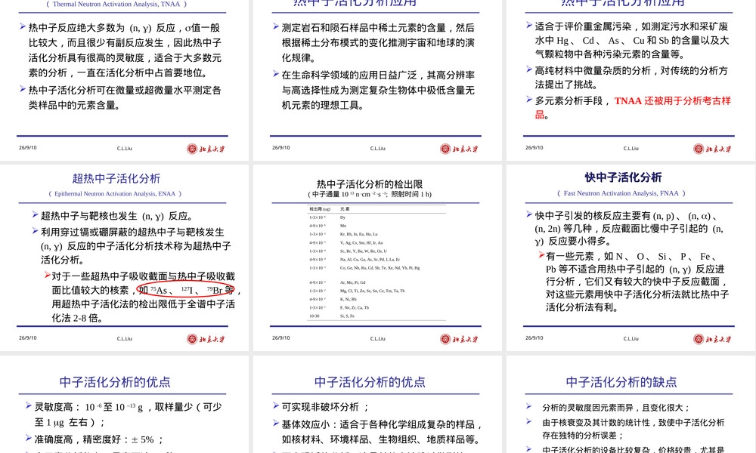Click bullet '适合于评价重金属污染'
This screenshot has width=756, height=453.
[x=632, y=41]
